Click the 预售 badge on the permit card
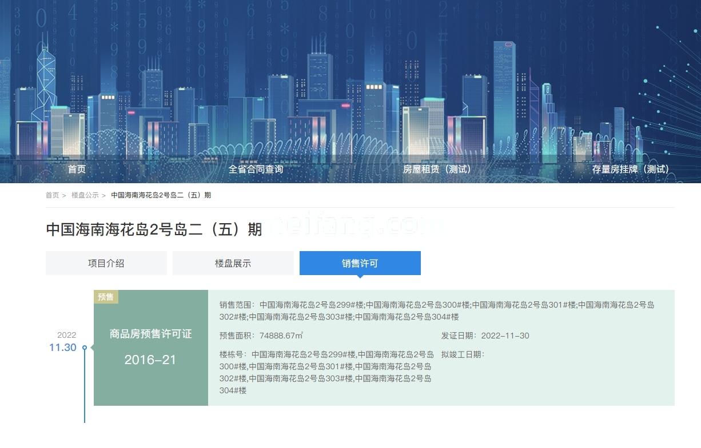The height and width of the screenshot is (448, 701). 106,297
